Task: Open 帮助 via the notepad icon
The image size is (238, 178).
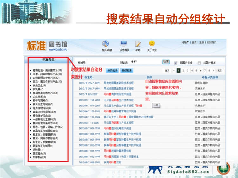Action: (x=137, y=44)
